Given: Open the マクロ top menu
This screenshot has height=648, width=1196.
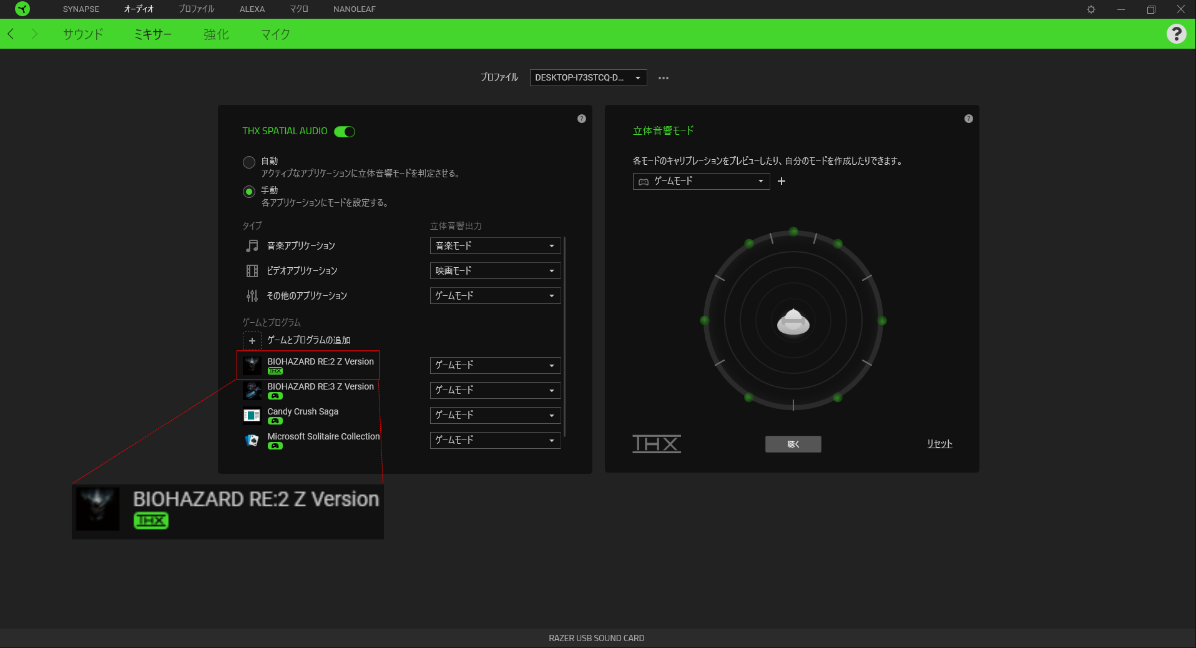Looking at the screenshot, I should [x=299, y=9].
